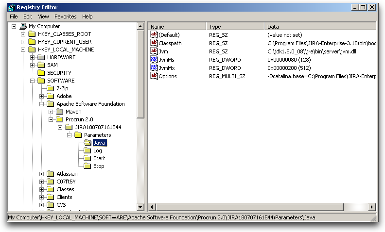
Task: Expand the HKEY_CLASSES_ROOT node
Action: coord(23,34)
